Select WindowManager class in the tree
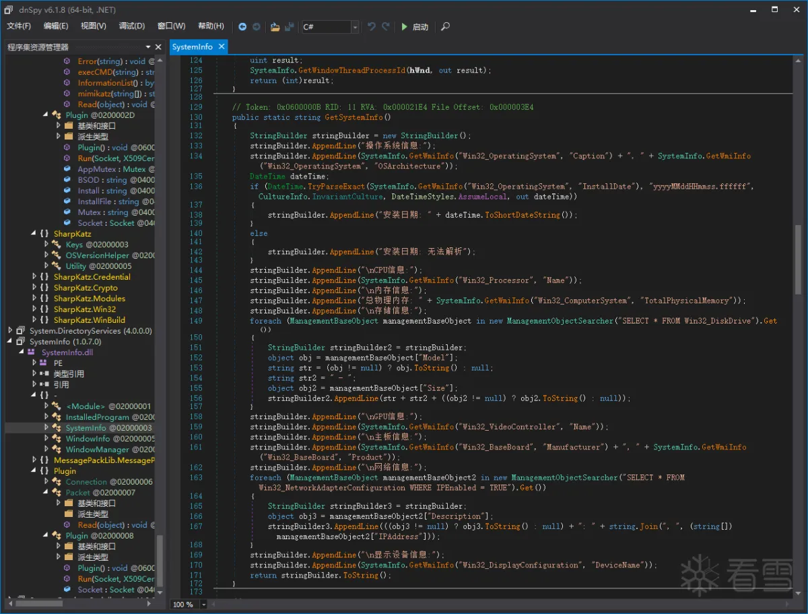The image size is (808, 614). 97,450
